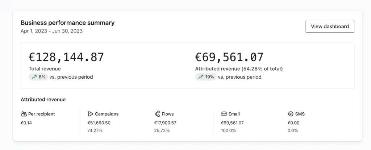The width and height of the screenshot is (371, 150).
Task: Click the Email label
Action: pyautogui.click(x=234, y=114)
